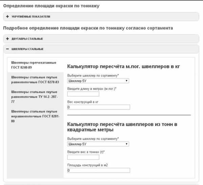Click the Подробное определение площади окраски heading
The image size is (203, 185).
(88, 28)
